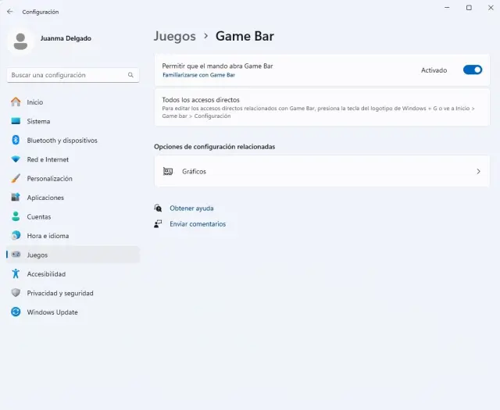Select Hora e idioma in sidebar
The width and height of the screenshot is (500, 410).
coord(48,236)
